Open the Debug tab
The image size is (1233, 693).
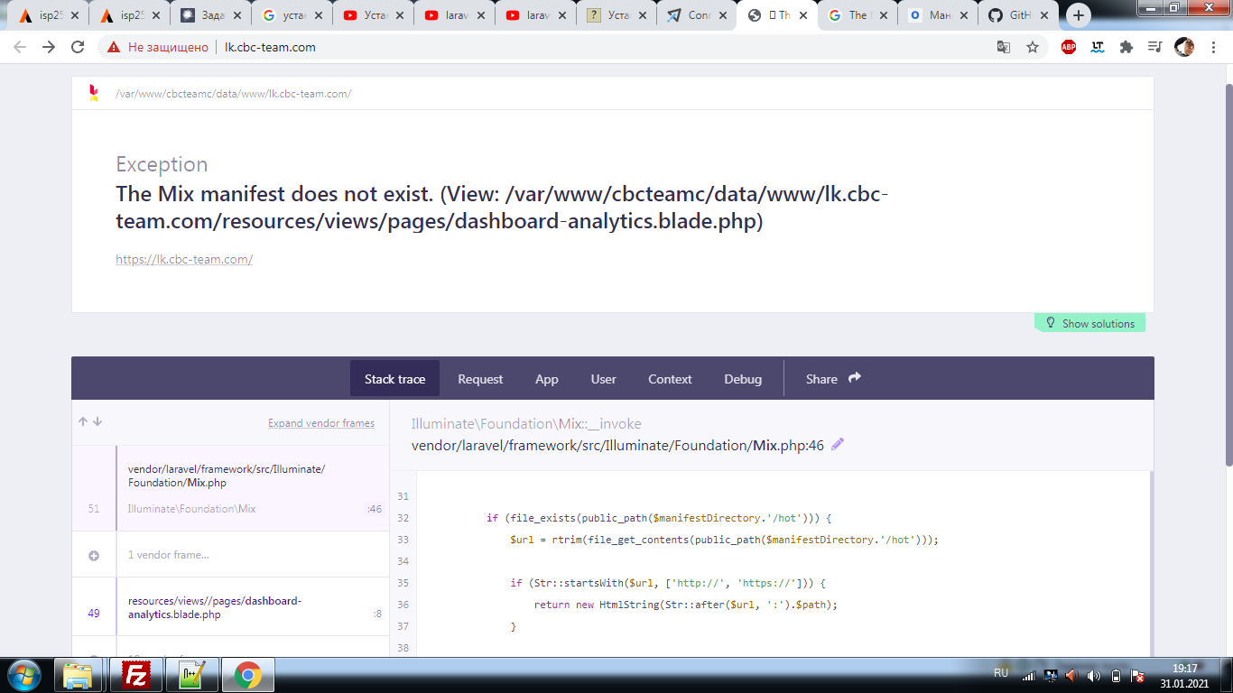click(743, 379)
